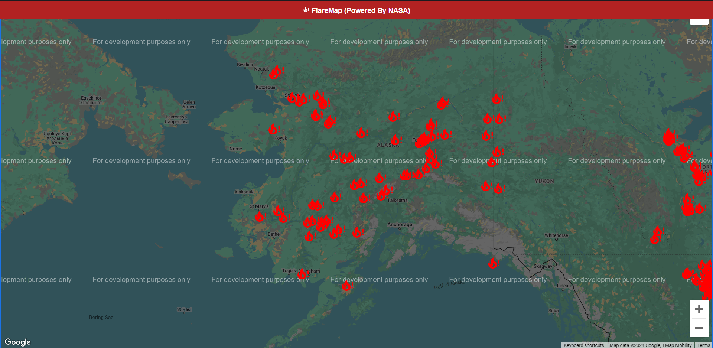
Task: Open the Terms link in map footer
Action: 703,345
